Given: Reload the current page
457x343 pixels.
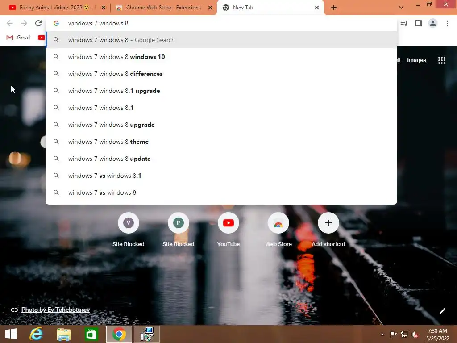Looking at the screenshot, I should point(38,23).
